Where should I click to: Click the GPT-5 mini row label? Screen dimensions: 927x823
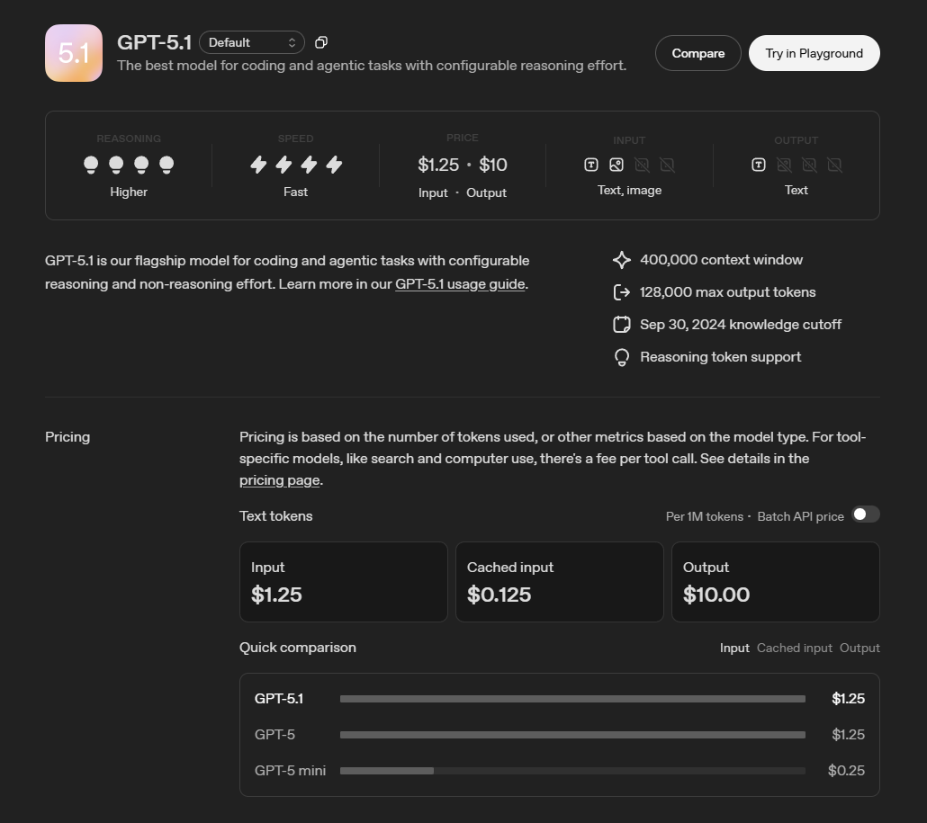[291, 771]
